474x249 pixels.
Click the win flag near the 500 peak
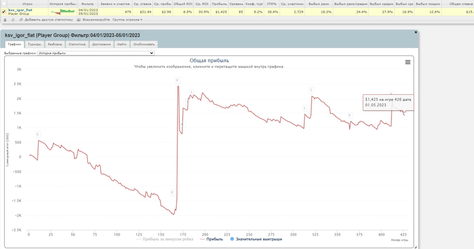(x=38, y=135)
